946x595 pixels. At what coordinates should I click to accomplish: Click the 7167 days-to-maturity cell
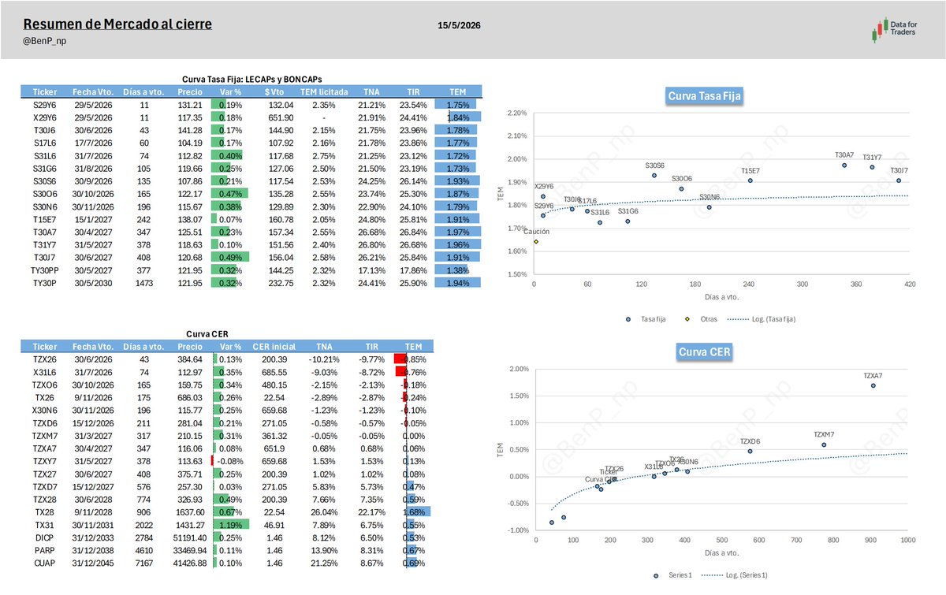pyautogui.click(x=143, y=565)
